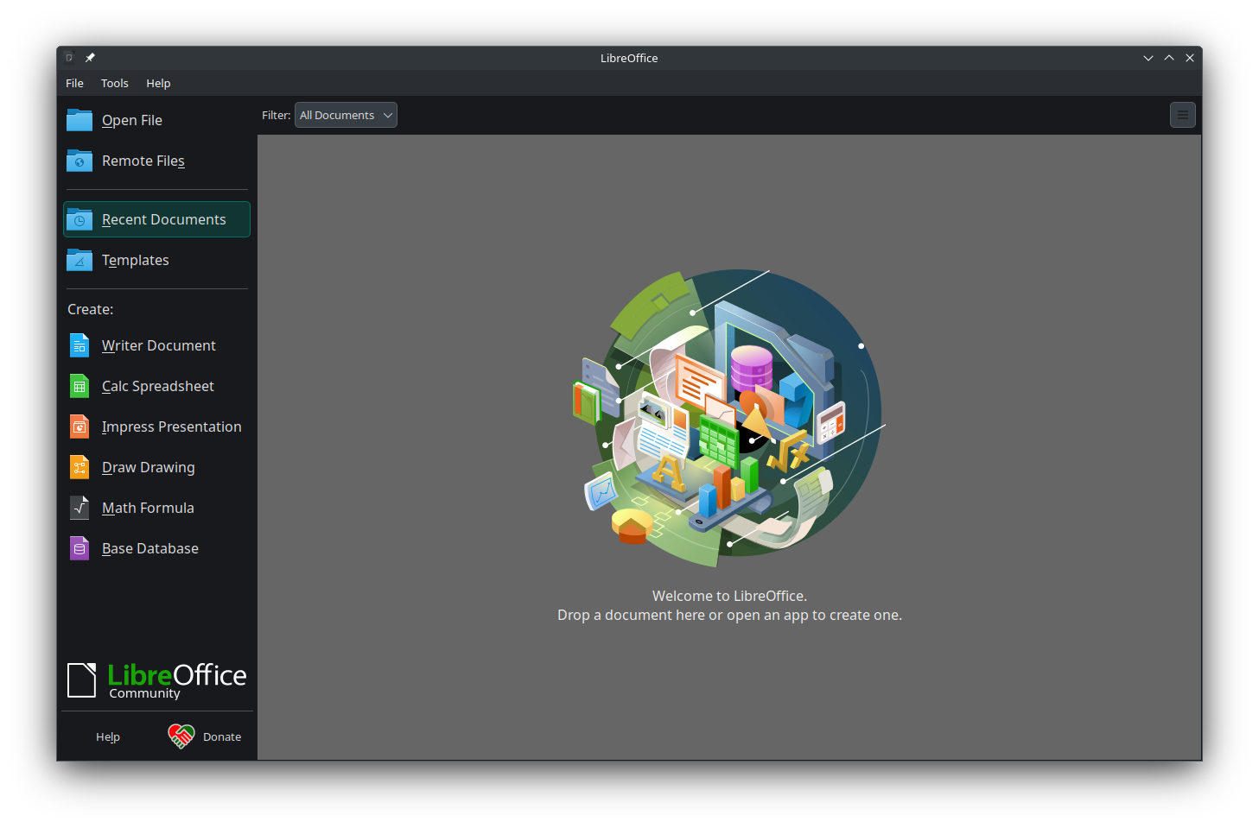Open the Templates folder icon

tap(79, 260)
